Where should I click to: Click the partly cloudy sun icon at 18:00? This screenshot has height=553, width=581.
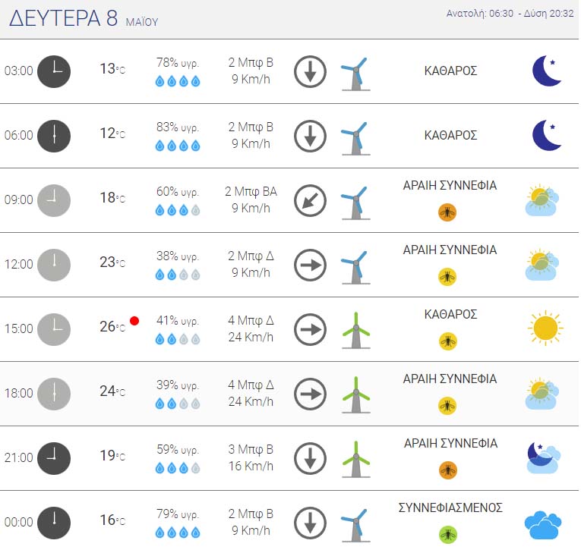[x=542, y=394]
